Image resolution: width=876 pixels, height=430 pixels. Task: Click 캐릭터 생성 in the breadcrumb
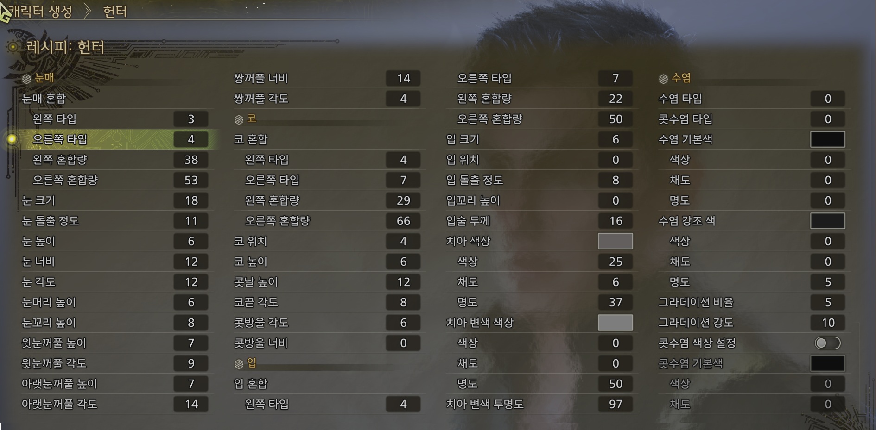[41, 11]
